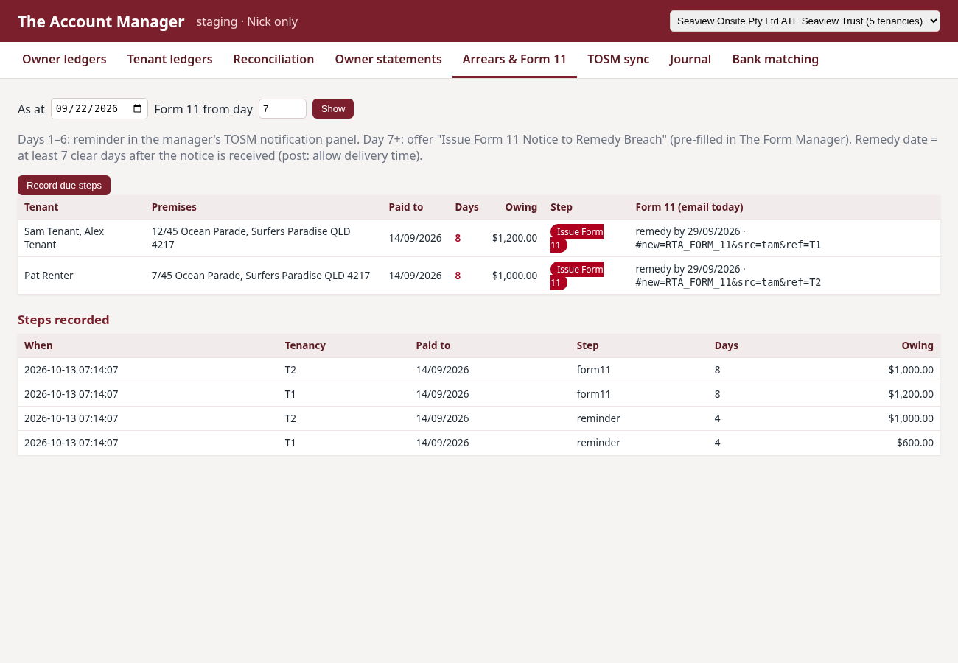This screenshot has height=663, width=958.
Task: Click form11 step in recorded T2 row
Action: [594, 370]
